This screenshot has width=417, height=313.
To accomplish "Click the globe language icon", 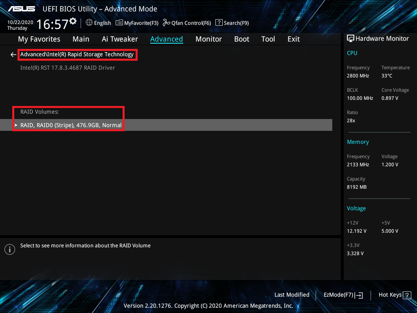I will (x=89, y=23).
